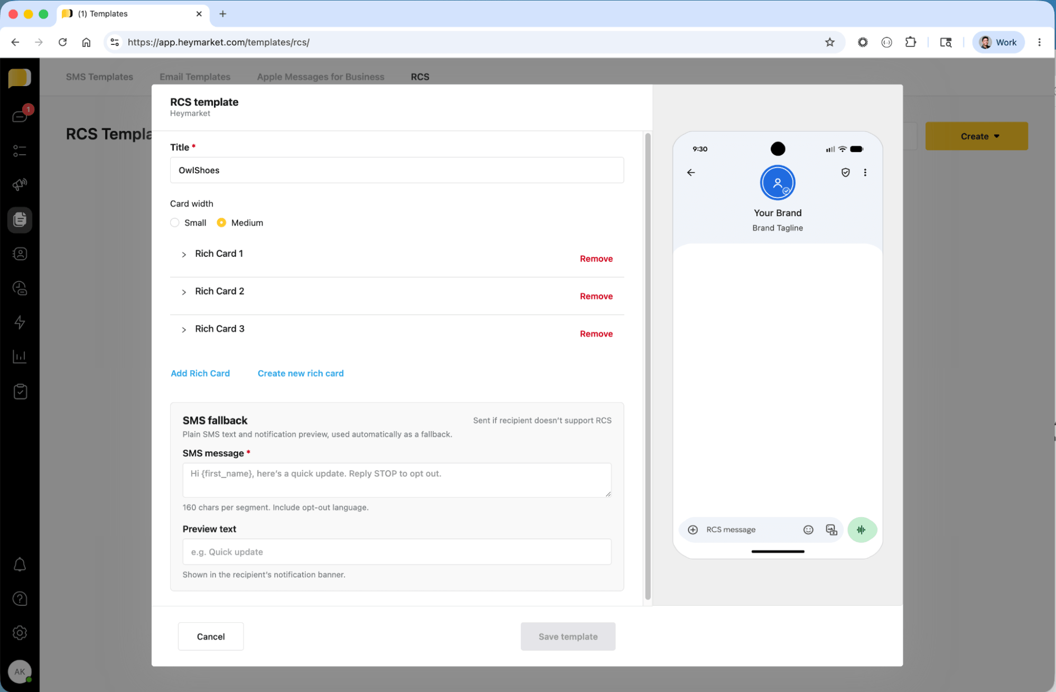Bookmark this page with the star icon
The image size is (1056, 692).
[x=830, y=42]
